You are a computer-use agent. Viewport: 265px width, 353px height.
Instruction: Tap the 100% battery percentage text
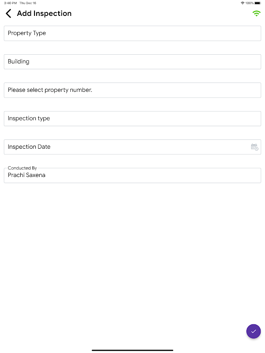coord(250,3)
